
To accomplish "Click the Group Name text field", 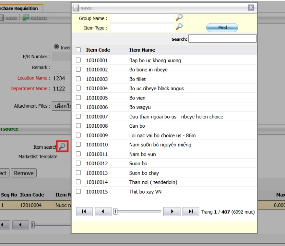I will click(142, 18).
